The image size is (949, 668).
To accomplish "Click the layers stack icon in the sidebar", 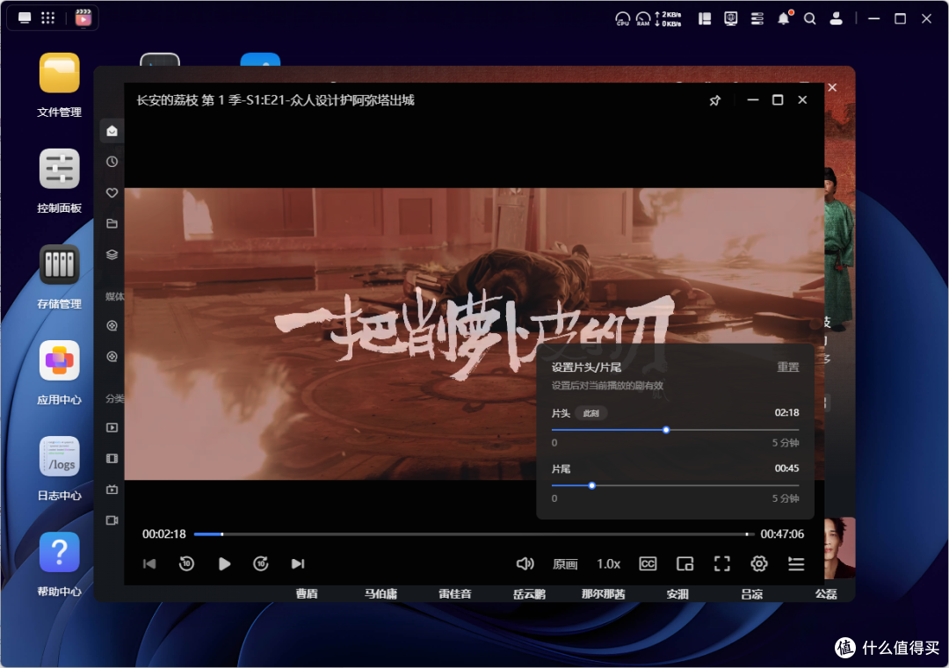I will click(x=112, y=254).
